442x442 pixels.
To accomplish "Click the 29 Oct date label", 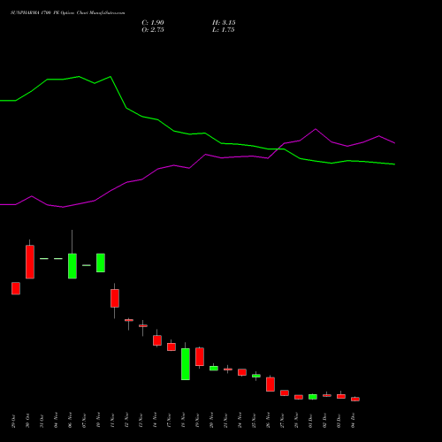I will (x=13, y=421).
